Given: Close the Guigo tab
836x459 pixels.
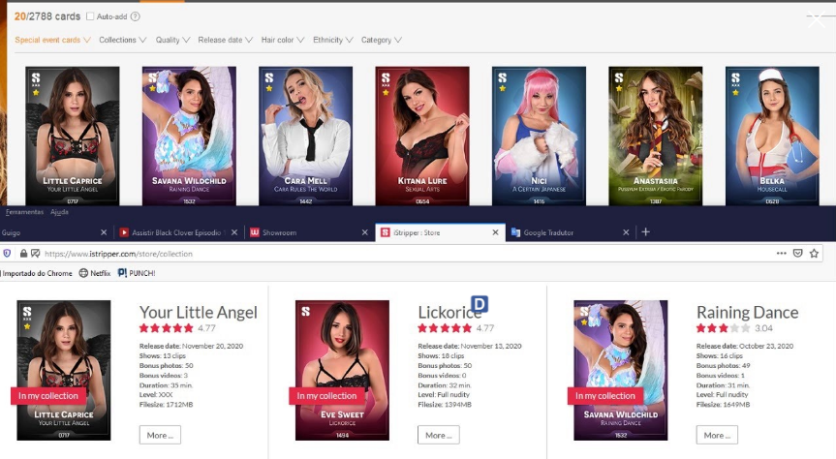Looking at the screenshot, I should (x=104, y=232).
